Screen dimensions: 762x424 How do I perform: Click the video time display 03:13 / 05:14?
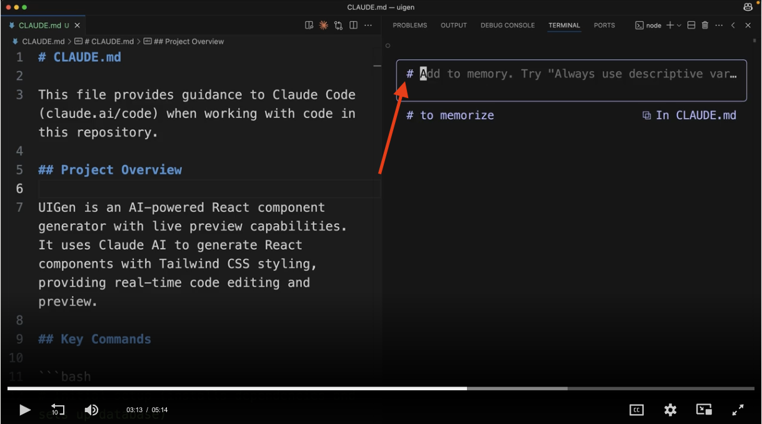147,410
